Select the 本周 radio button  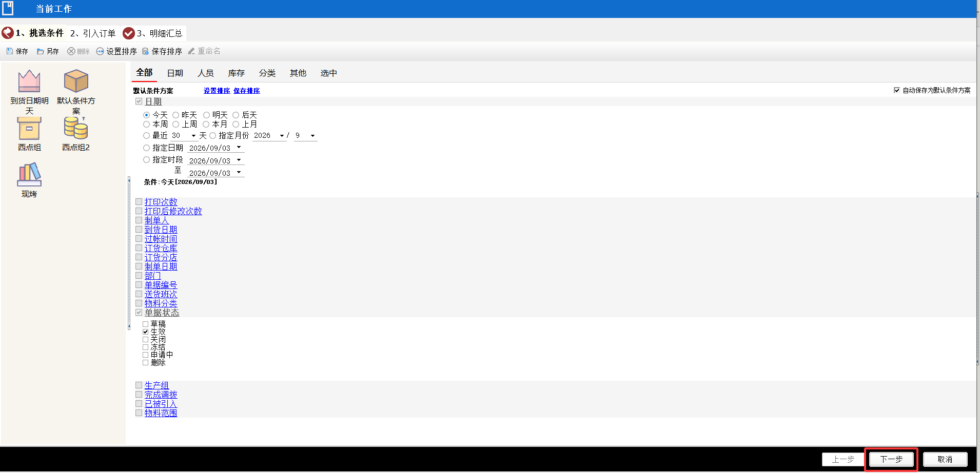point(146,124)
